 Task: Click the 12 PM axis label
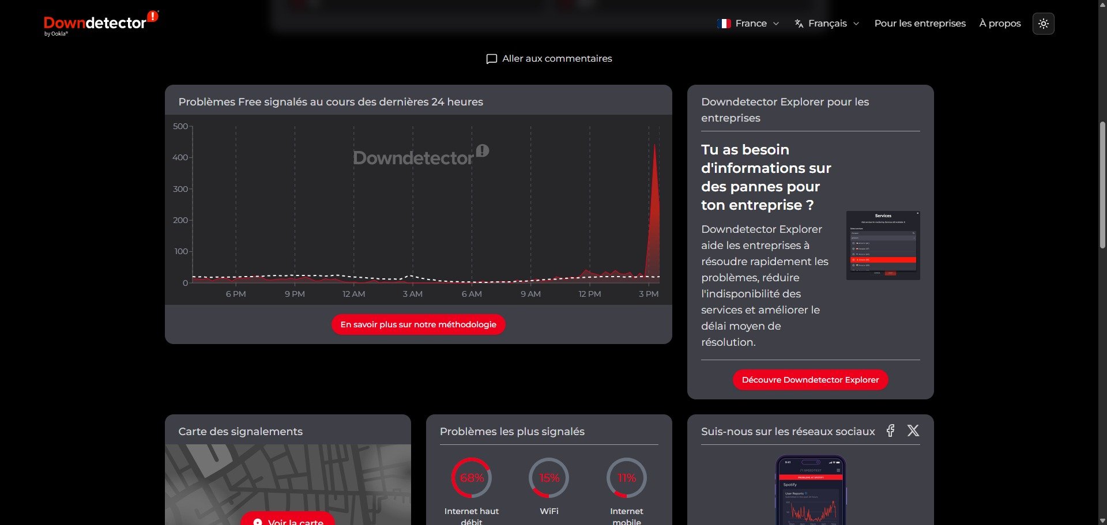[x=590, y=294]
